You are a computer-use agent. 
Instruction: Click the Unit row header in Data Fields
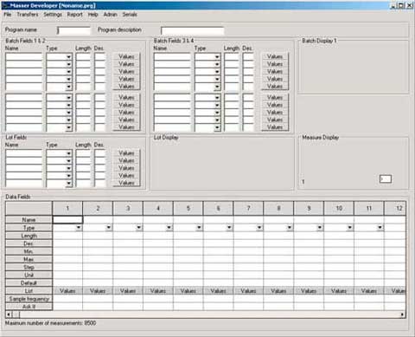29,275
